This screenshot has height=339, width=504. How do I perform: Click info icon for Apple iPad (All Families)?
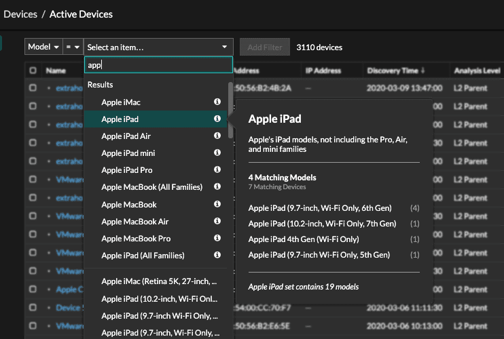tap(217, 256)
